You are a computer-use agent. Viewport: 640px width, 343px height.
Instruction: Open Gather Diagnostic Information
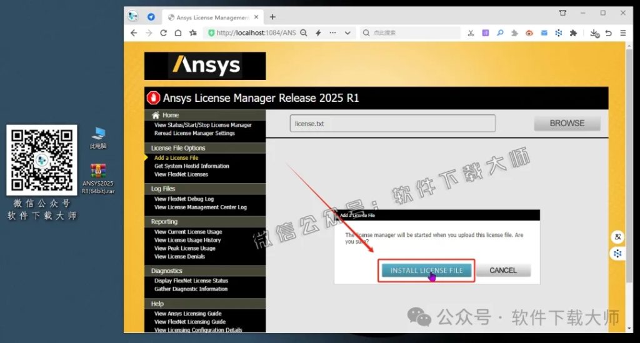click(x=191, y=289)
